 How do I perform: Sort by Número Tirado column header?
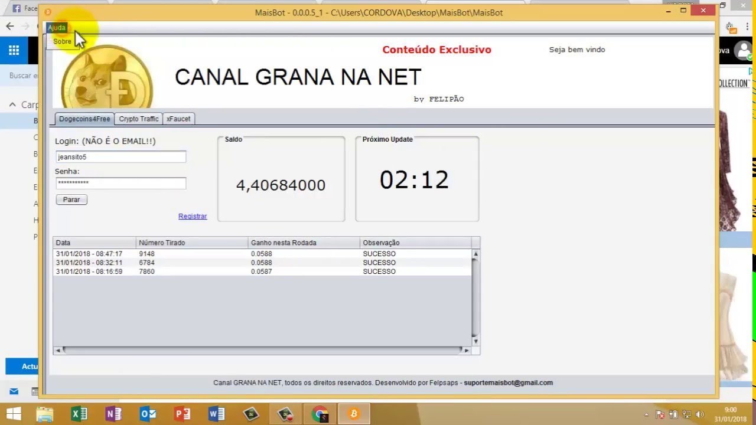click(192, 243)
